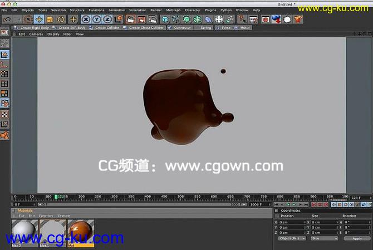Select the orange Mat material thumbnail
373x250 pixels.
[81, 233]
